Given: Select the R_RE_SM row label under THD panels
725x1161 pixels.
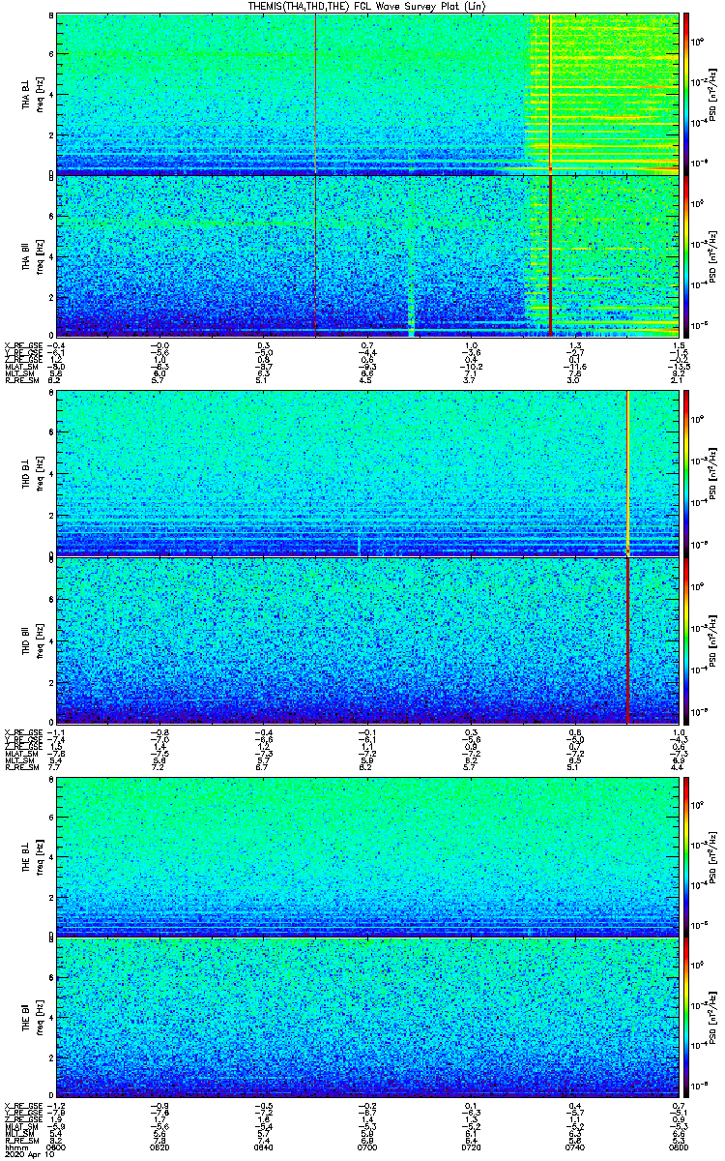Looking at the screenshot, I should tap(21, 766).
